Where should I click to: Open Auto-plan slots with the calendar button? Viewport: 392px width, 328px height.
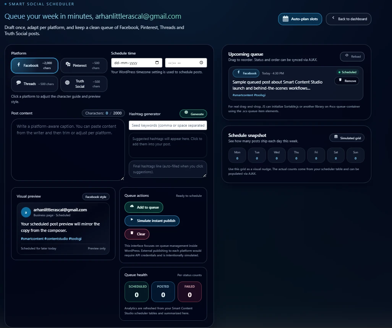[x=300, y=19]
